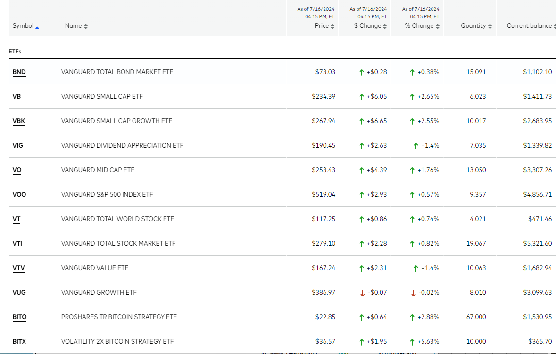Click the VANGUARD VALUE ETF name
Image resolution: width=556 pixels, height=354 pixels.
point(95,268)
